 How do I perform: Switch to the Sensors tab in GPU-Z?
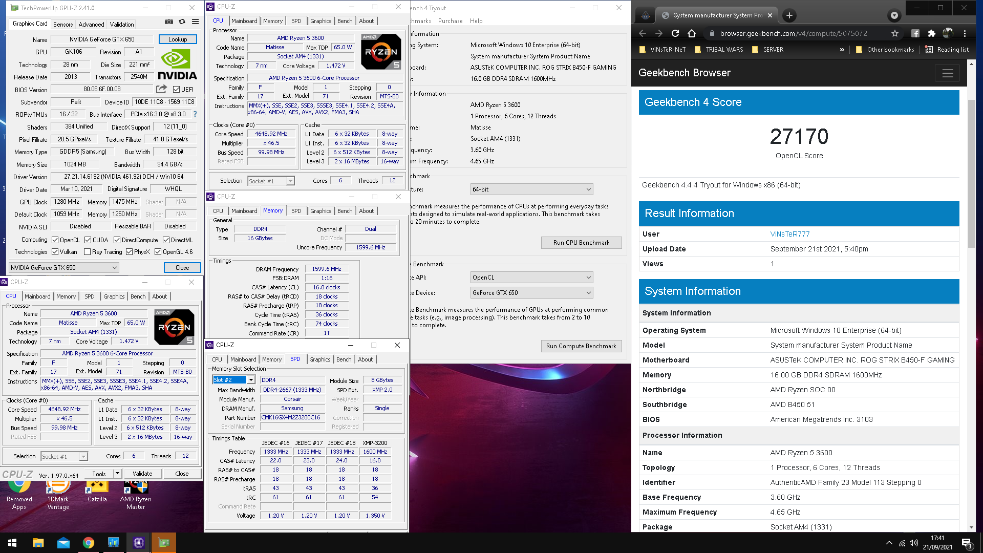click(62, 24)
